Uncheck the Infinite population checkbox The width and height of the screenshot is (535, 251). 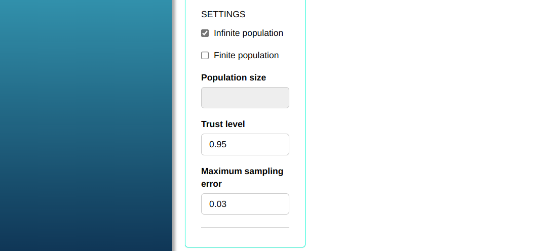(205, 33)
